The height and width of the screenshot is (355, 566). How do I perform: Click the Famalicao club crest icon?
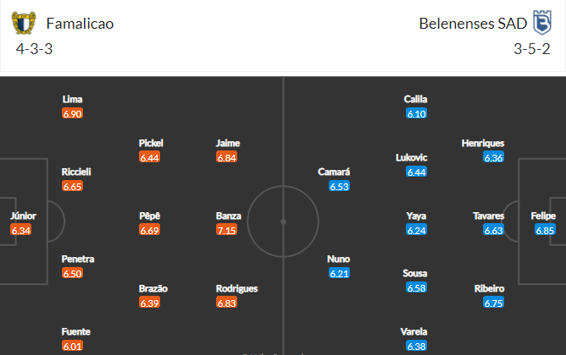click(24, 23)
